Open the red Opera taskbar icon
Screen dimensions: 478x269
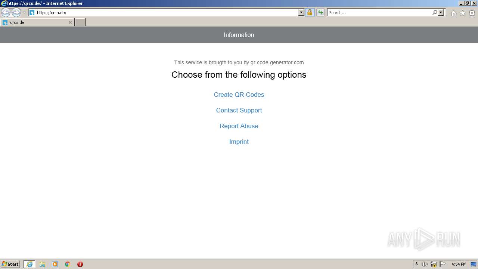click(x=80, y=264)
